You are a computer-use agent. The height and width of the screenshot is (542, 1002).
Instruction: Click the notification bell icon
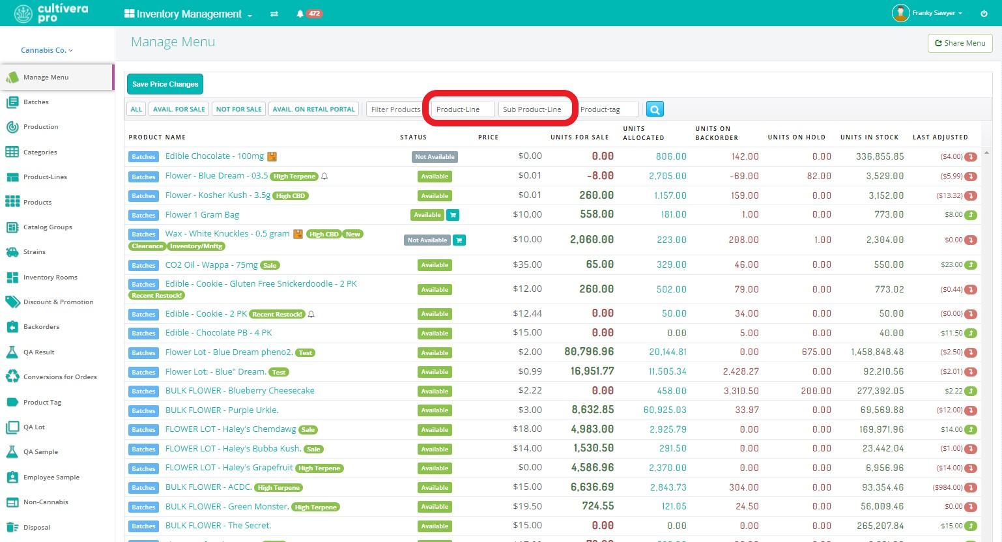pos(300,14)
